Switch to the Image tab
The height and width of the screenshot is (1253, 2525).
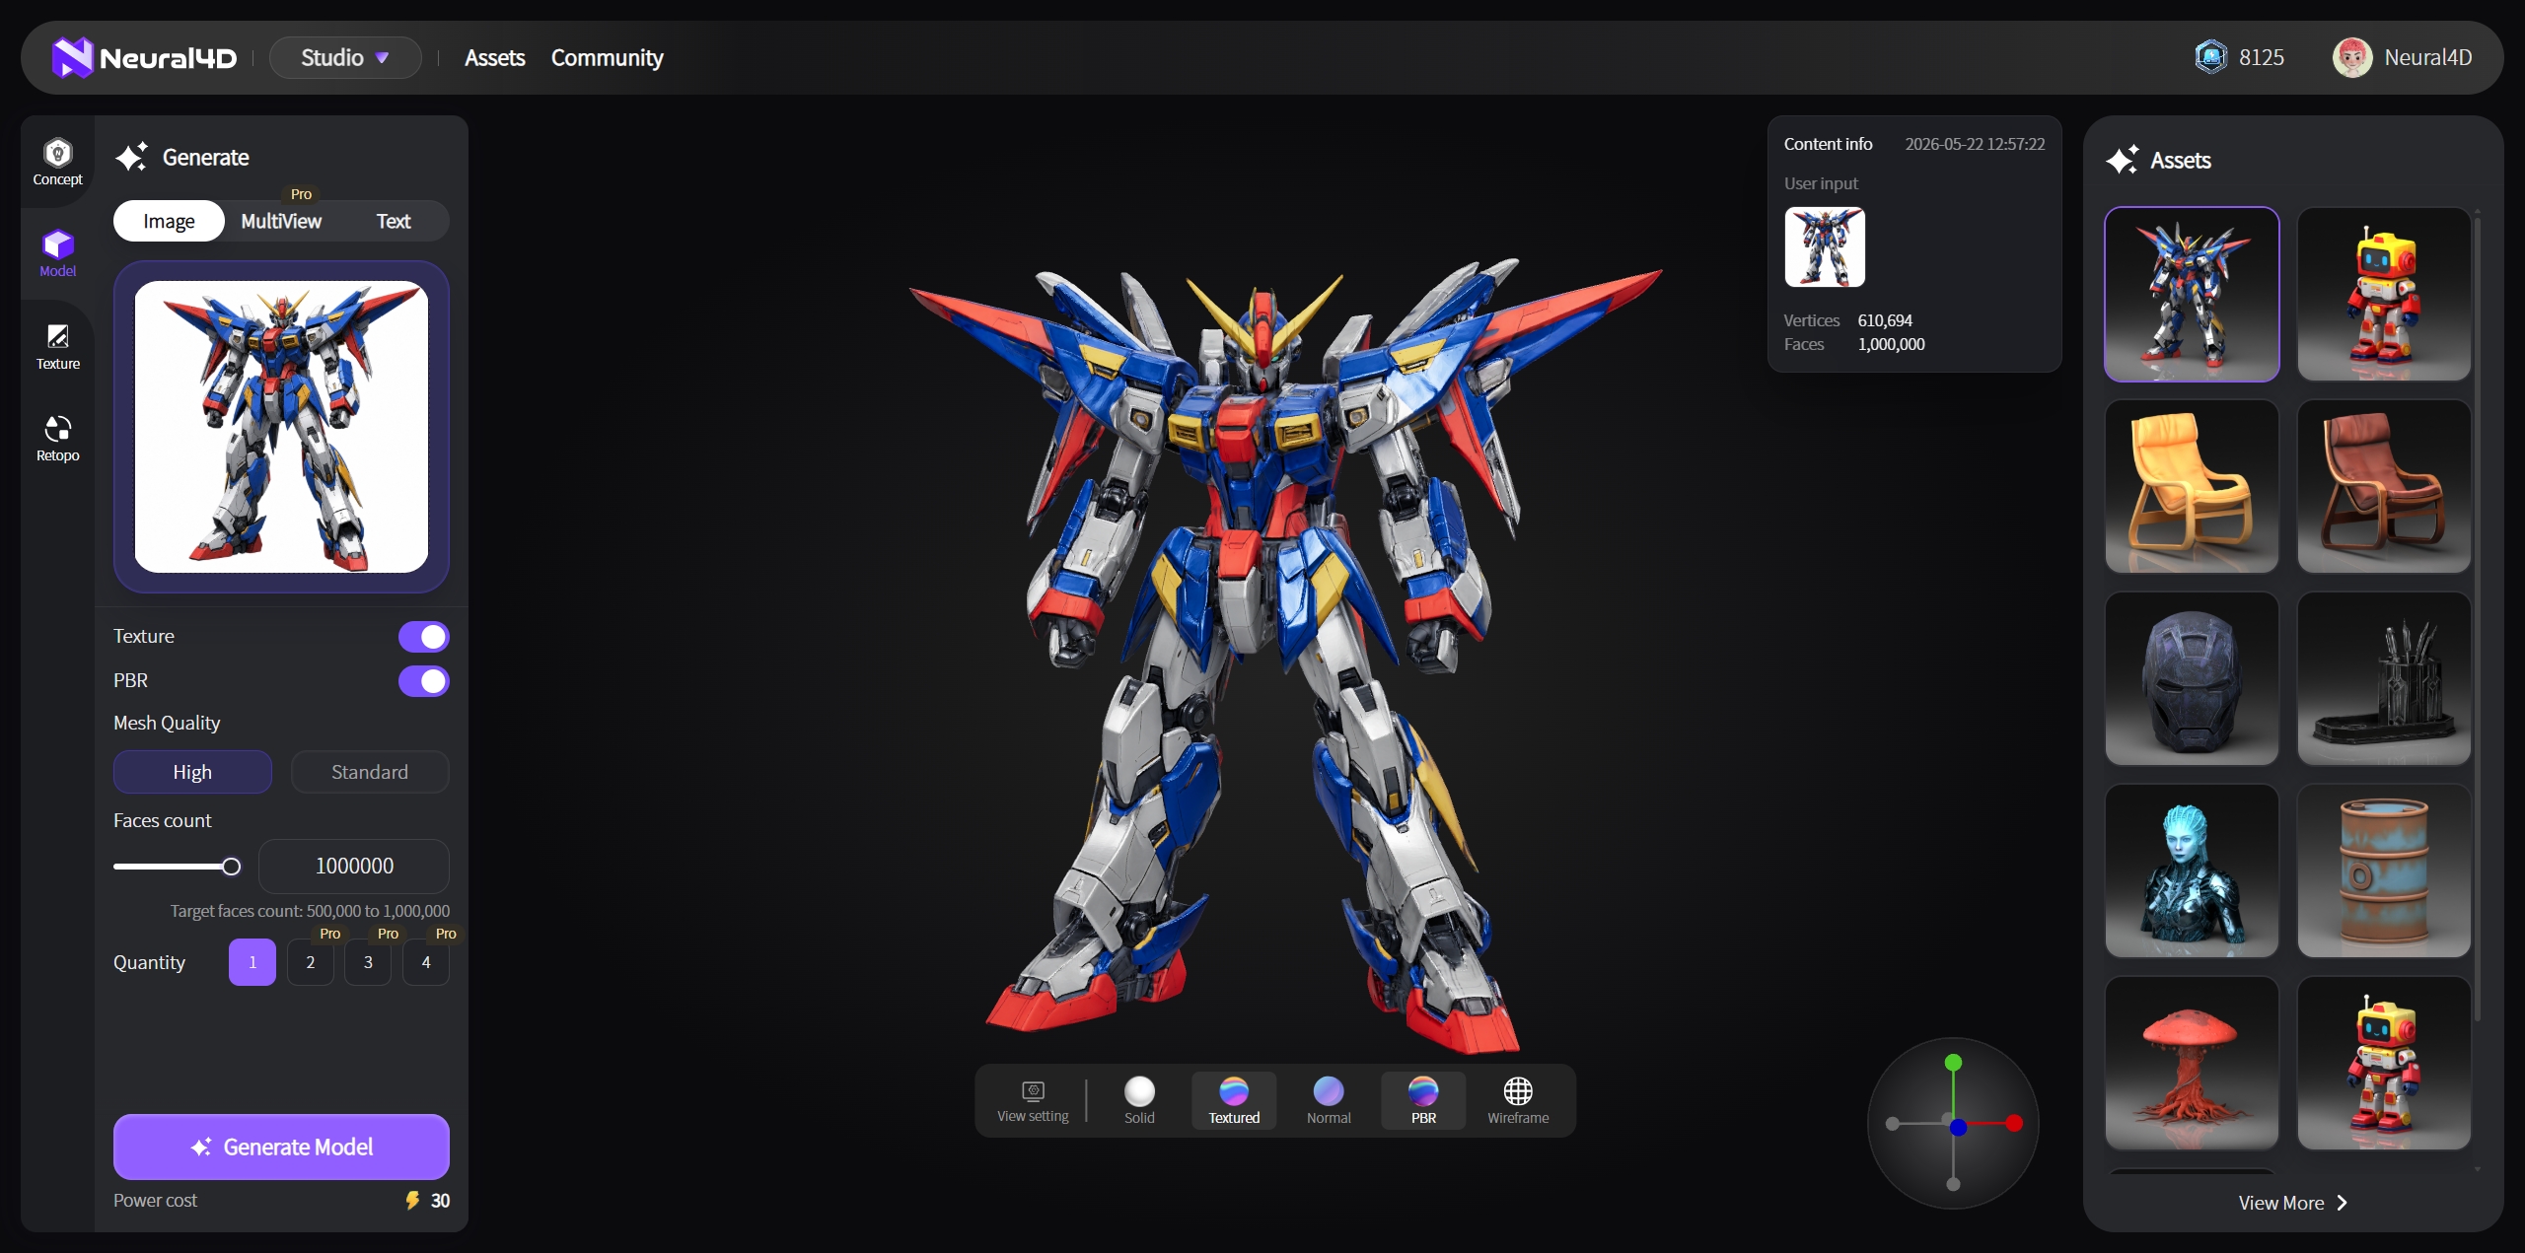169,221
